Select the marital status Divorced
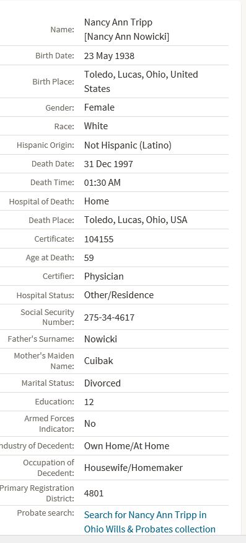Image resolution: width=246 pixels, height=543 pixels. coord(102,383)
